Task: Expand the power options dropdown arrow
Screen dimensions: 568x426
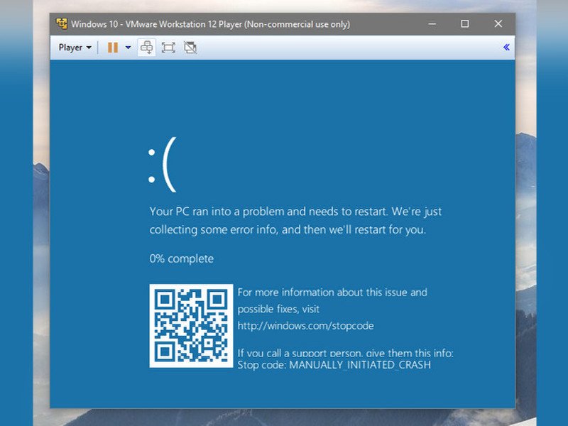Action: point(128,48)
